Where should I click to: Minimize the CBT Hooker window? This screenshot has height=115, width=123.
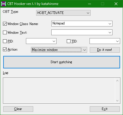point(89,4)
